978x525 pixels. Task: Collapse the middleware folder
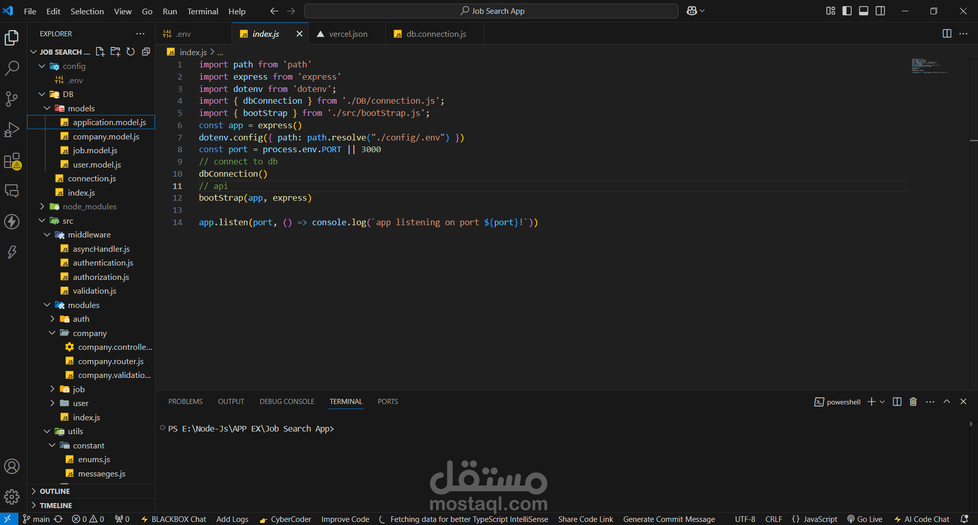[47, 234]
